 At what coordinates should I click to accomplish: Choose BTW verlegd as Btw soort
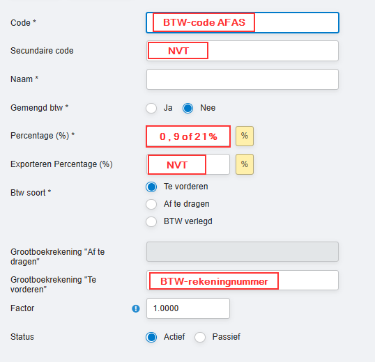click(151, 221)
